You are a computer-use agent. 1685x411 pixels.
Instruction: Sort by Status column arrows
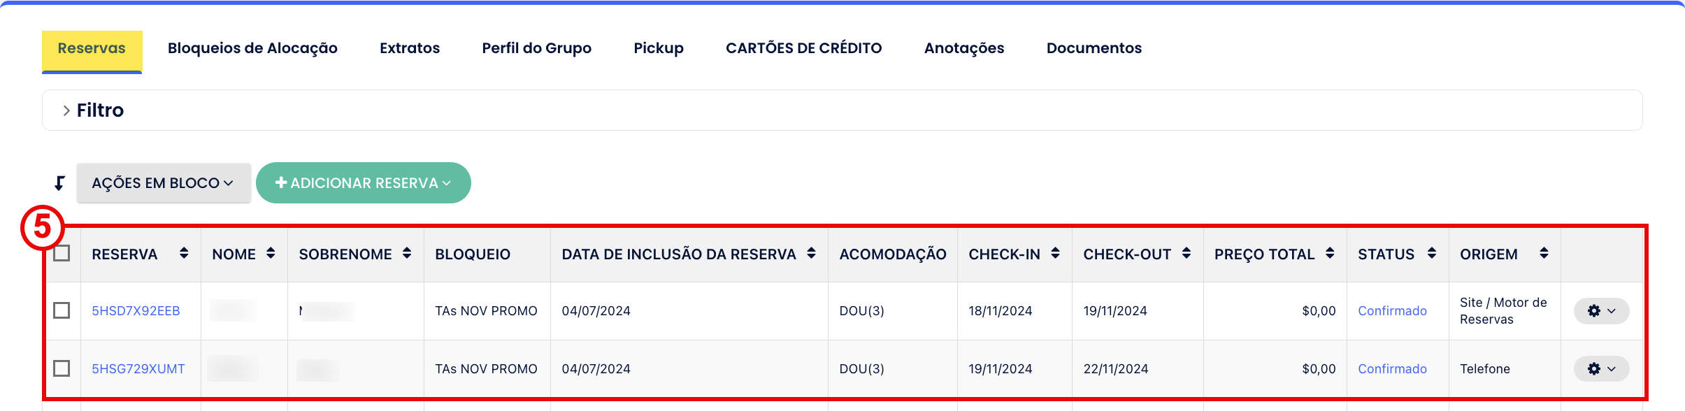click(1432, 253)
